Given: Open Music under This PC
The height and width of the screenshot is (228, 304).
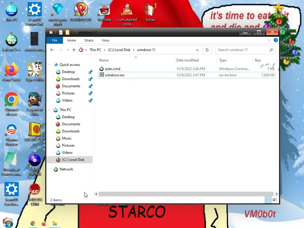Looking at the screenshot, I should pyautogui.click(x=67, y=138).
